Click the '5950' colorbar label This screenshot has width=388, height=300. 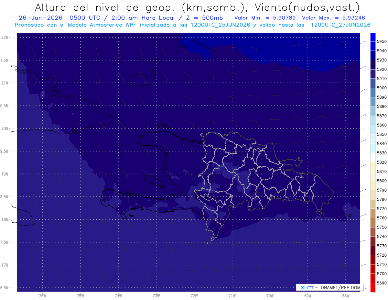382,41
